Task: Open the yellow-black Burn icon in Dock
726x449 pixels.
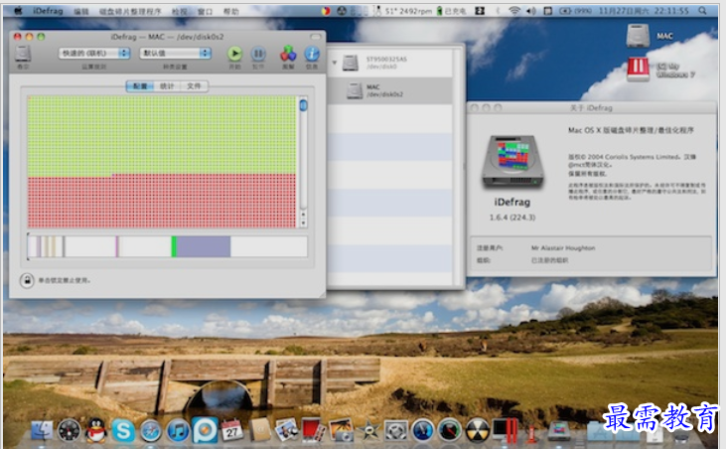Action: pos(478,431)
